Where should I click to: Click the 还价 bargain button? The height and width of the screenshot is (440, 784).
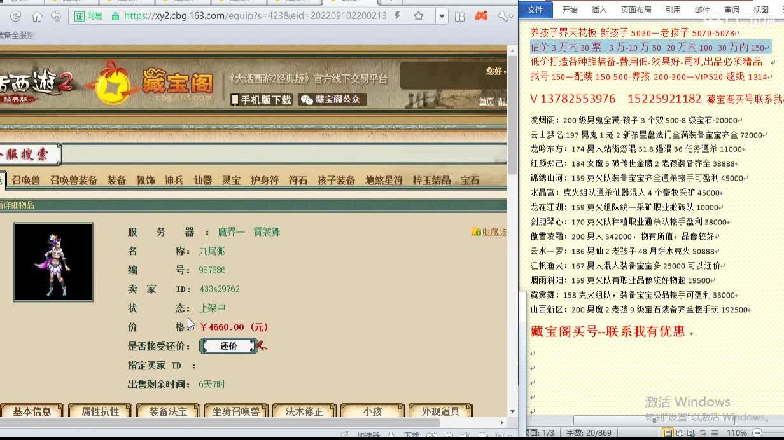coord(228,346)
